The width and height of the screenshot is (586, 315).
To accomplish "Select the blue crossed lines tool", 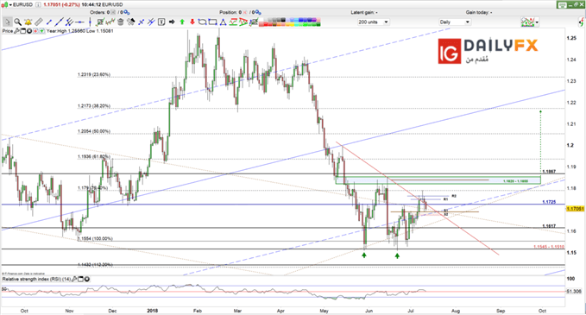I will pos(142,22).
